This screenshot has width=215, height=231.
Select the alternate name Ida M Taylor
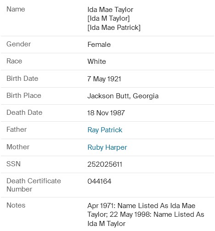108,18
